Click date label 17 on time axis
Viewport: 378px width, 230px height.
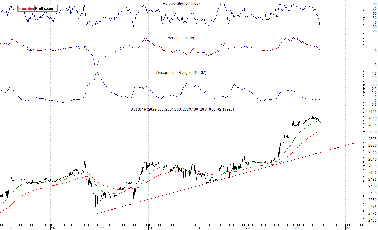tap(103, 228)
